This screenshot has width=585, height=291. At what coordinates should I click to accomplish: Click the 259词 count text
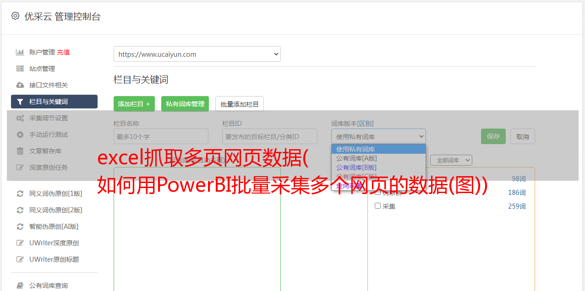coord(517,206)
